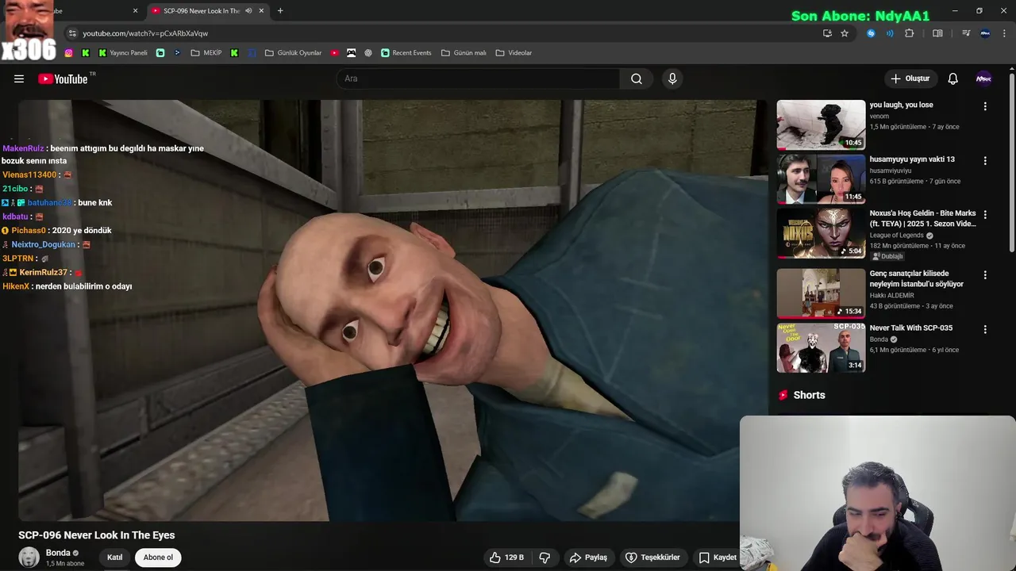Open Never Talk With SCP-035 title
This screenshot has height=571, width=1016.
(x=910, y=328)
